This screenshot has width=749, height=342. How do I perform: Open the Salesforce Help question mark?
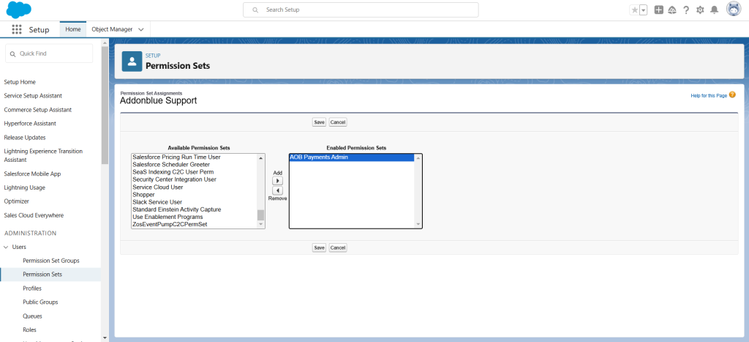686,10
